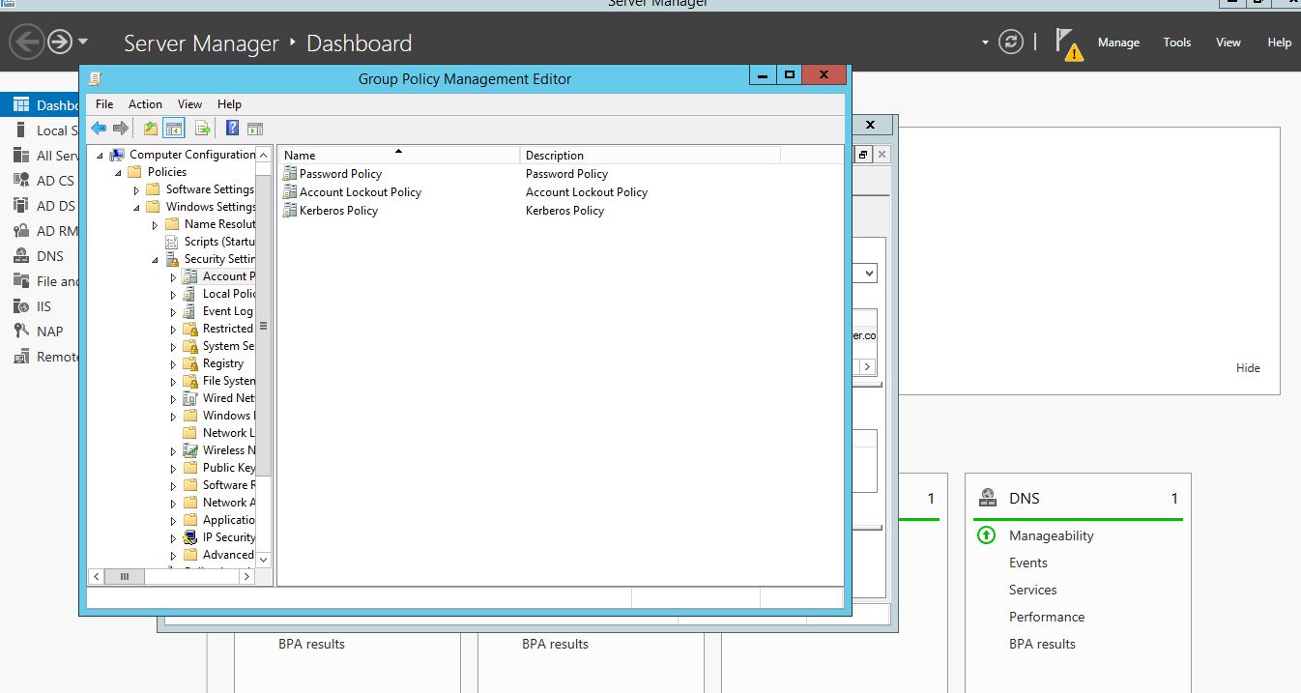Screen dimensions: 1301x693
Task: Collapse the Windows Settings node
Action: tap(136, 207)
